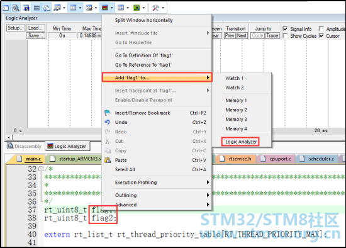
Task: Click the Watch windows toolbar icon
Action: (57, 8)
